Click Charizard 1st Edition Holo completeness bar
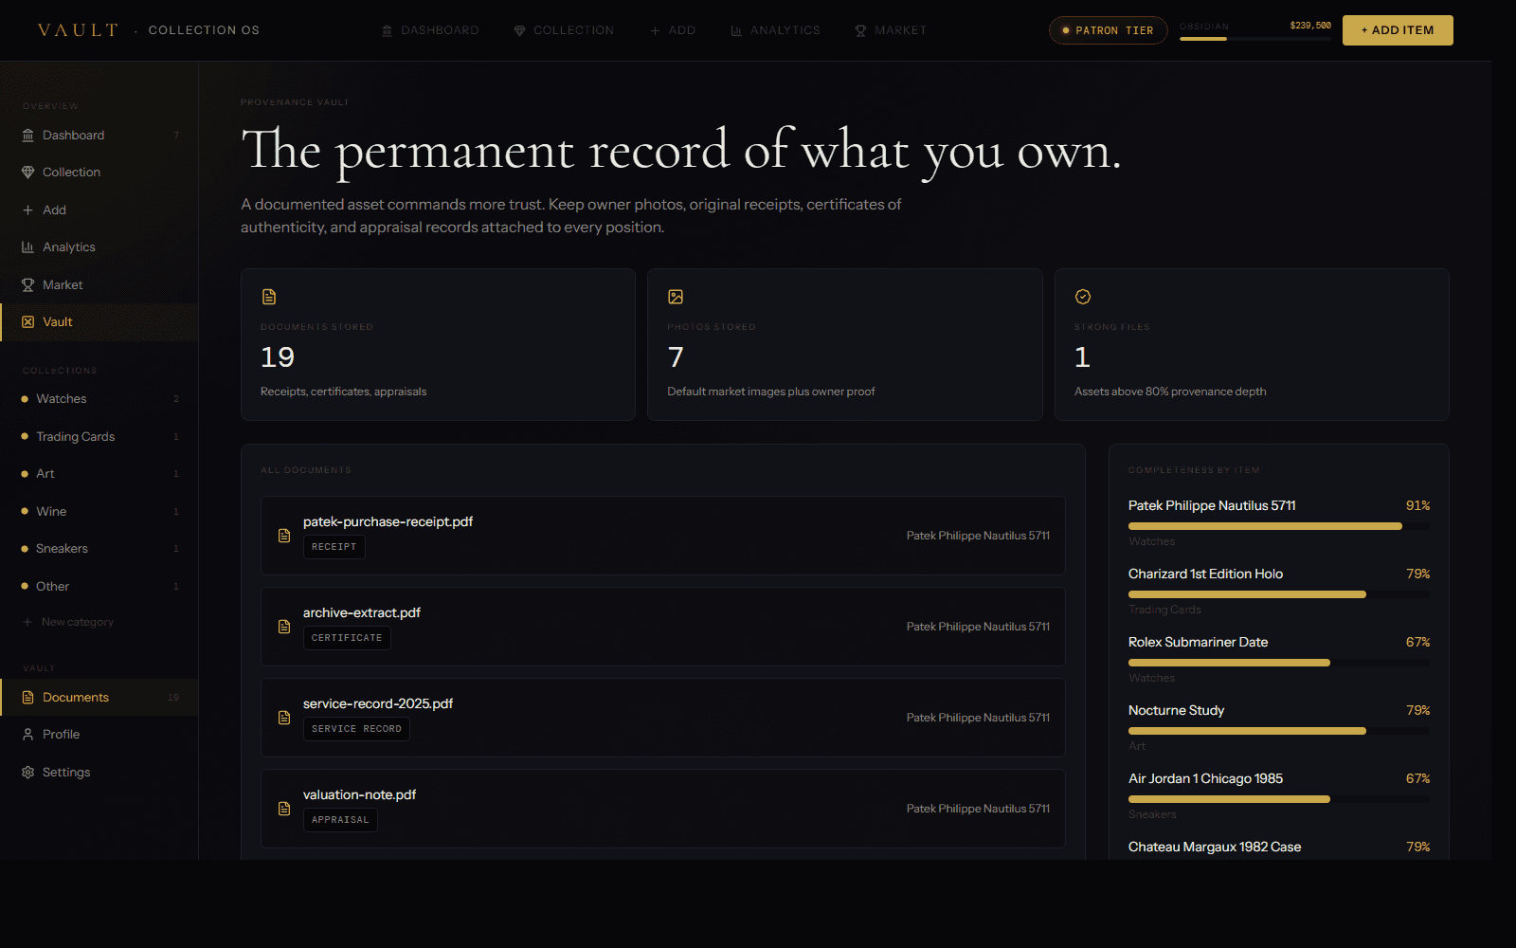 coord(1279,594)
